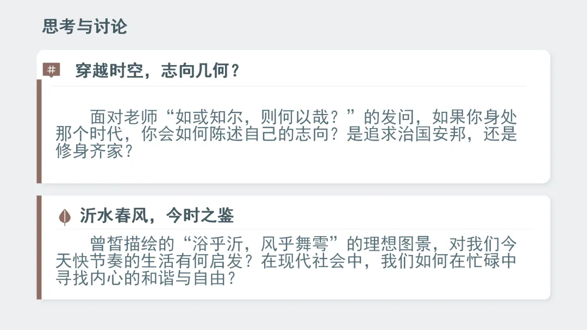The image size is (587, 330).
Task: Click the brown accent bar of first card
Action: coord(39,131)
